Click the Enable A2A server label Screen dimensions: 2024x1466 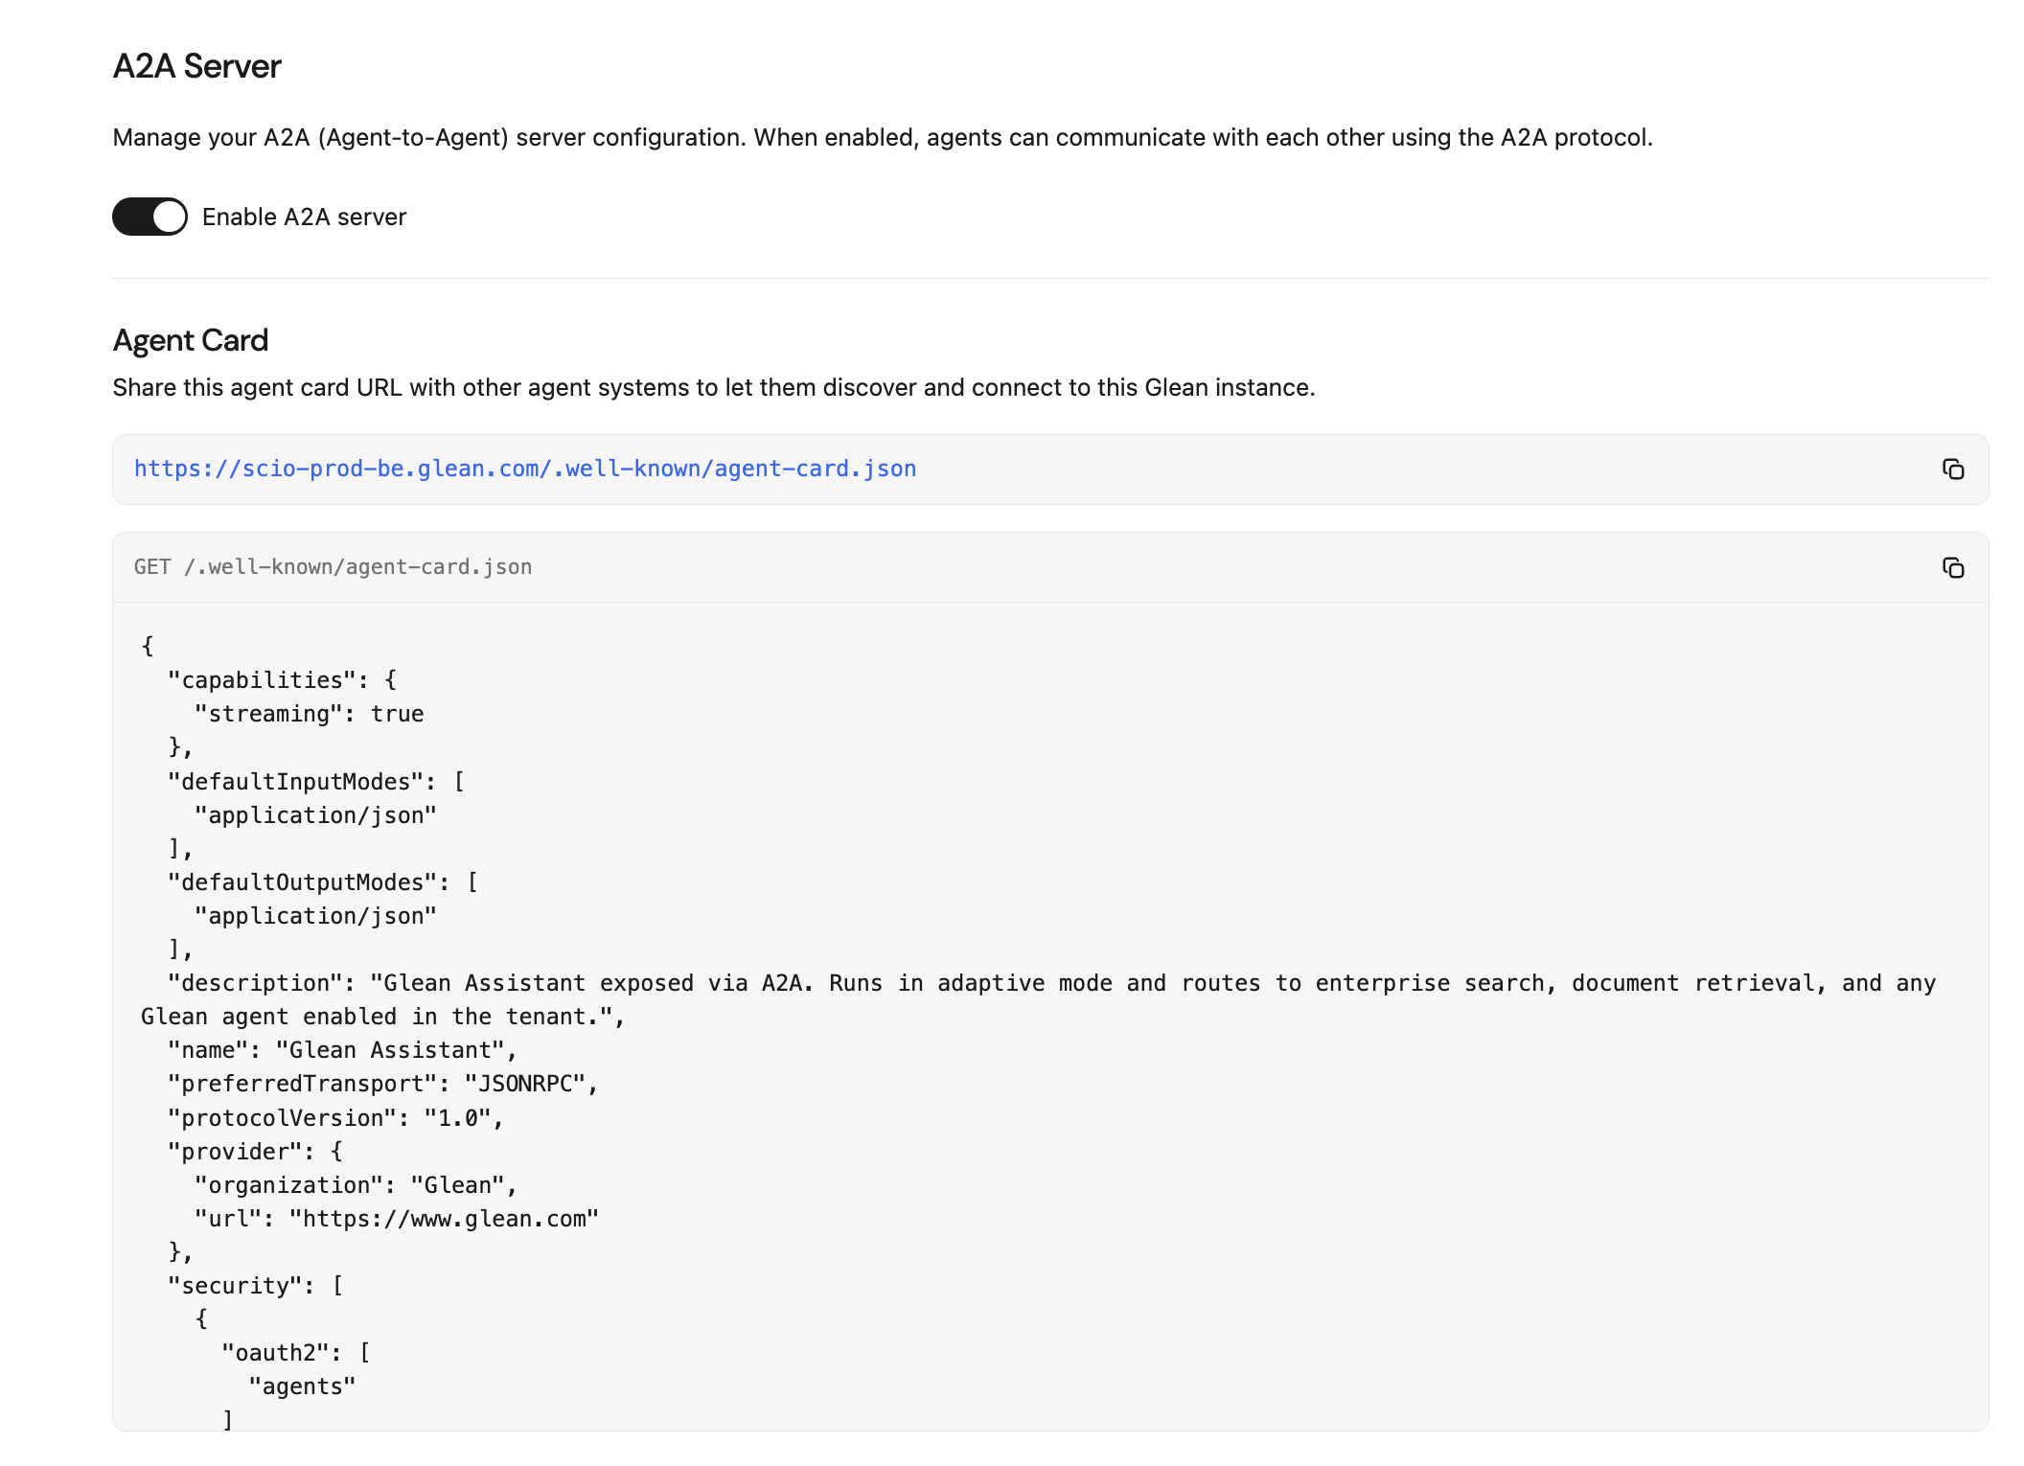pyautogui.click(x=305, y=218)
